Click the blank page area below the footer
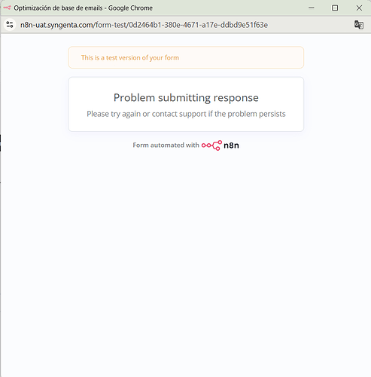The image size is (371, 377). point(186,251)
